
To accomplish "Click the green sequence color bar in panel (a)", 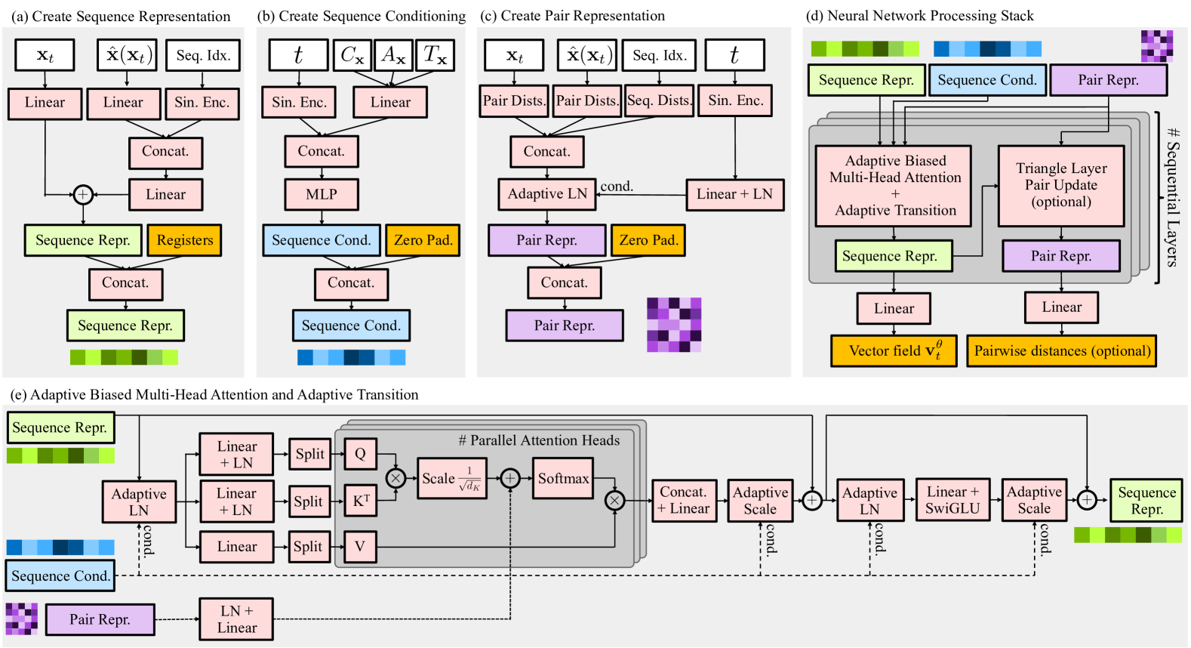I will pos(124,357).
